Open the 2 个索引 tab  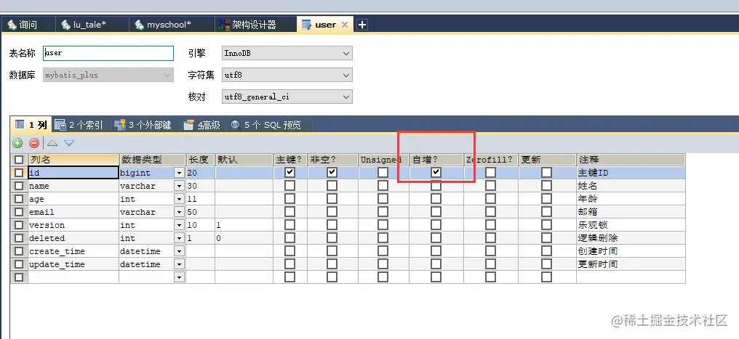79,125
